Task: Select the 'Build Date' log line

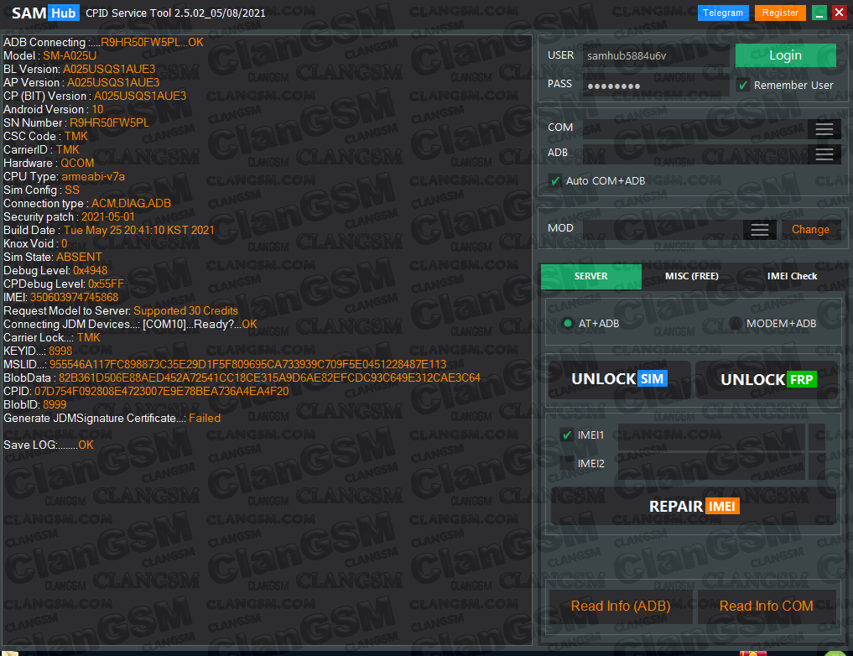Action: pyautogui.click(x=109, y=230)
